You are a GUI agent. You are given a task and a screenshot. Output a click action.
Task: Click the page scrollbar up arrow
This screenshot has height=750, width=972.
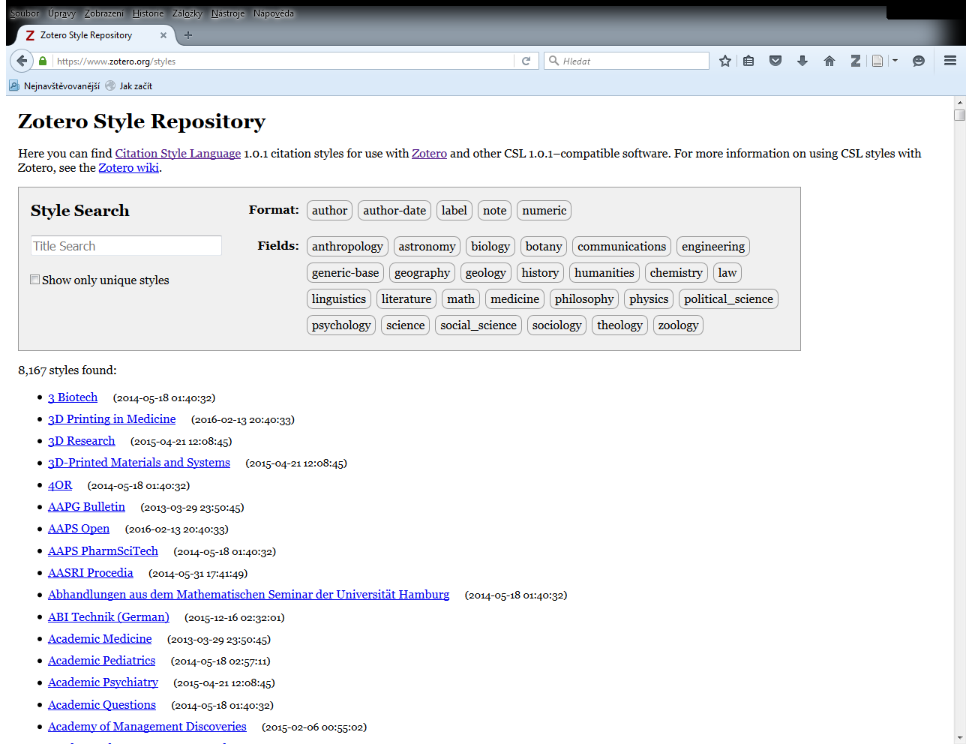959,102
